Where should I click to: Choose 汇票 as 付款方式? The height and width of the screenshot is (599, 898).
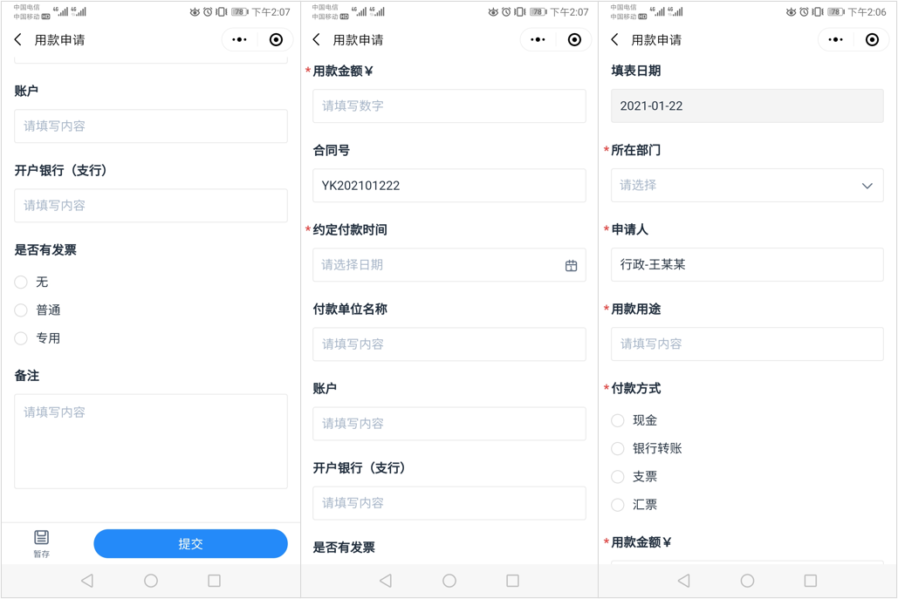pyautogui.click(x=617, y=505)
